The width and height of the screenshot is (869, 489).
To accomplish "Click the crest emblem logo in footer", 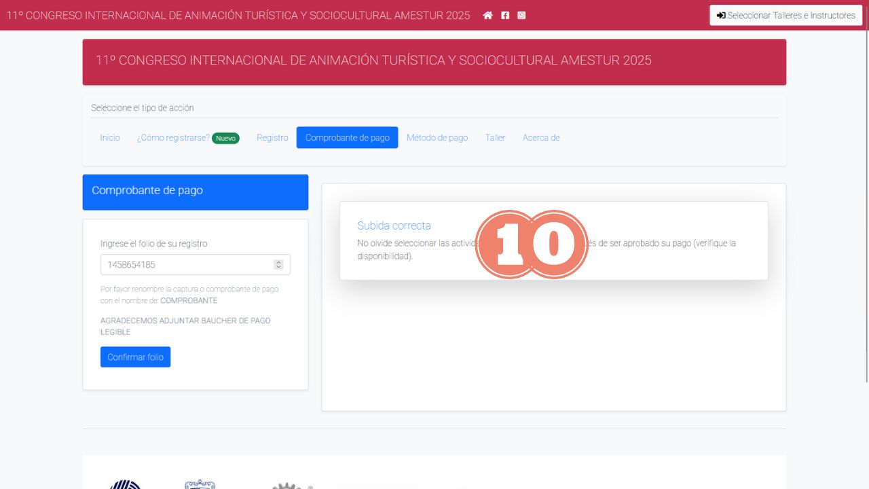I will pyautogui.click(x=200, y=484).
